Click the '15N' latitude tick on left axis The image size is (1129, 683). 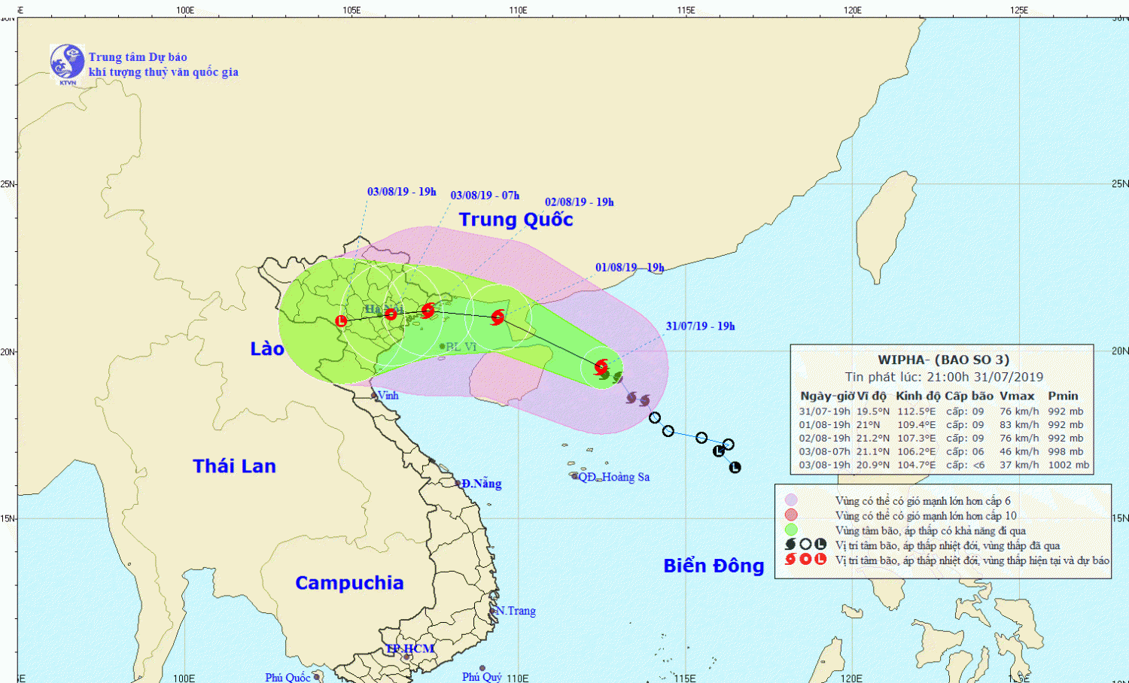[x=8, y=518]
